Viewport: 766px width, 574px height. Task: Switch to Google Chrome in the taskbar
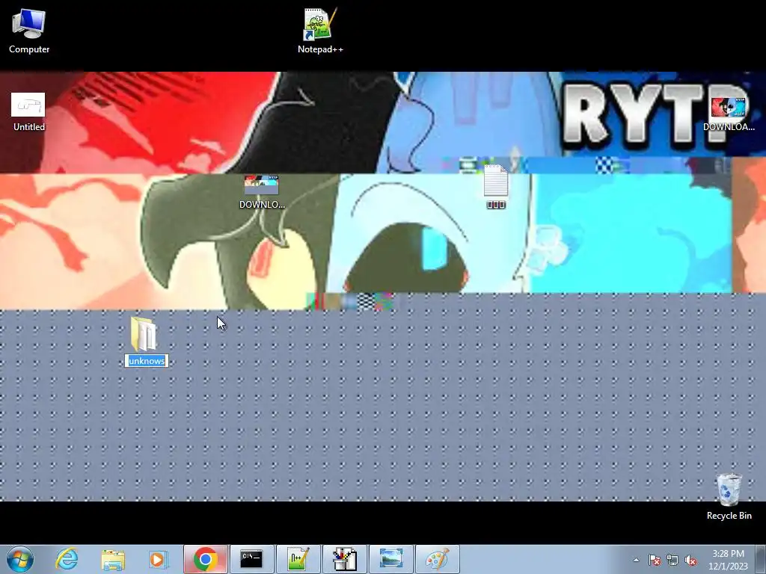tap(206, 559)
